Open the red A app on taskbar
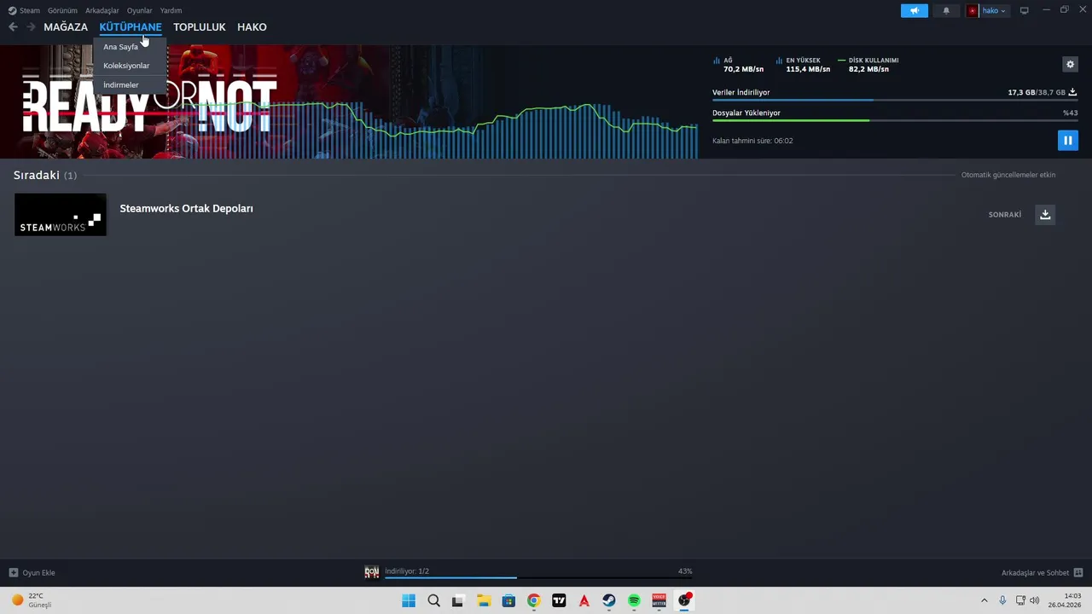 [x=584, y=600]
